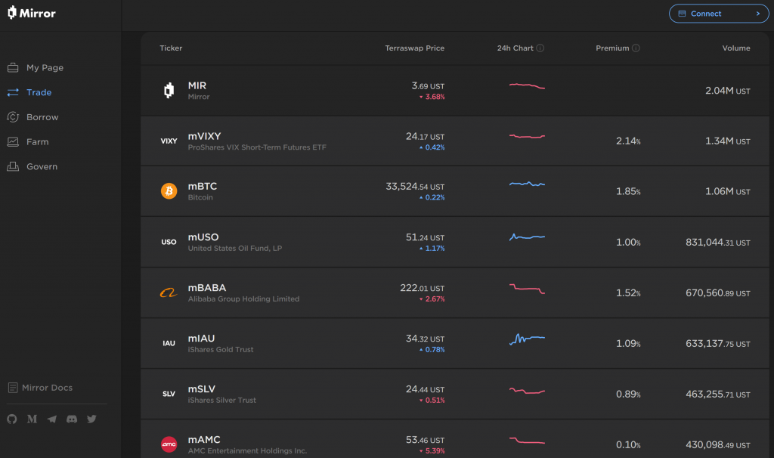Viewport: 774px width, 458px height.
Task: Navigate to the Farm section
Action: (38, 141)
